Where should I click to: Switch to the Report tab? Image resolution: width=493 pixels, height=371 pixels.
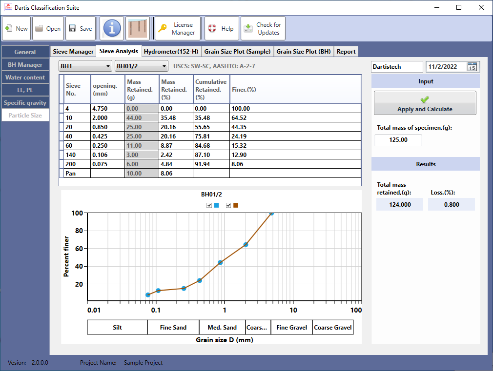pyautogui.click(x=346, y=52)
